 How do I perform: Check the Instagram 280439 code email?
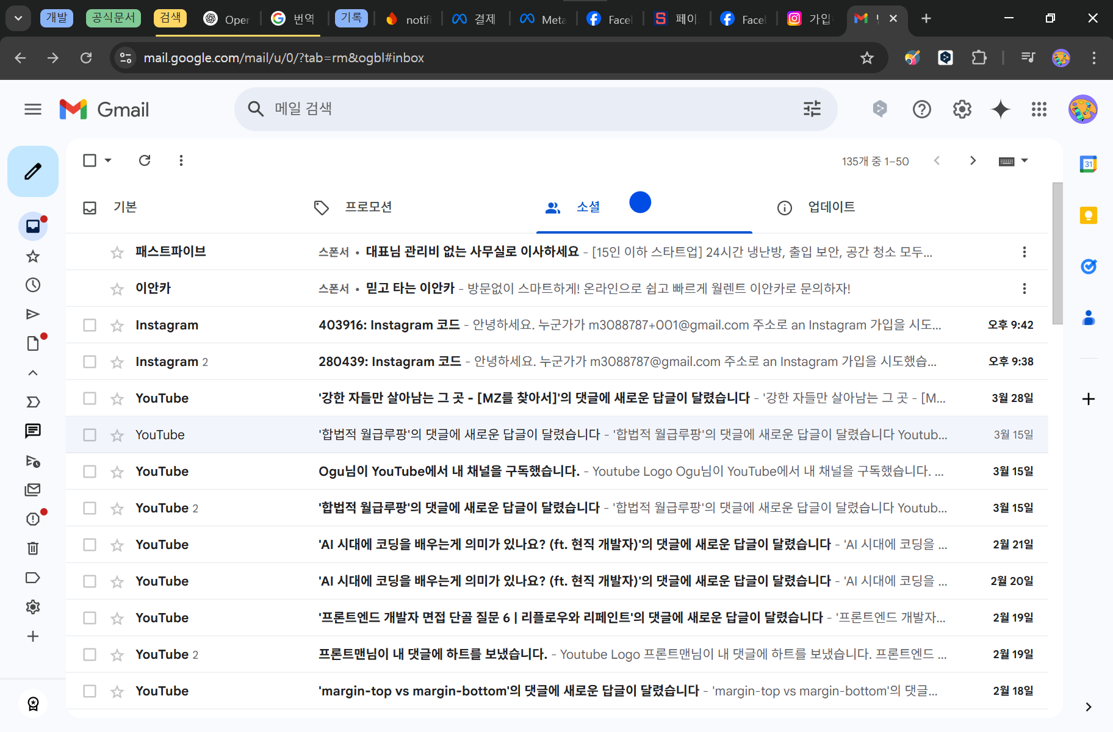point(90,362)
